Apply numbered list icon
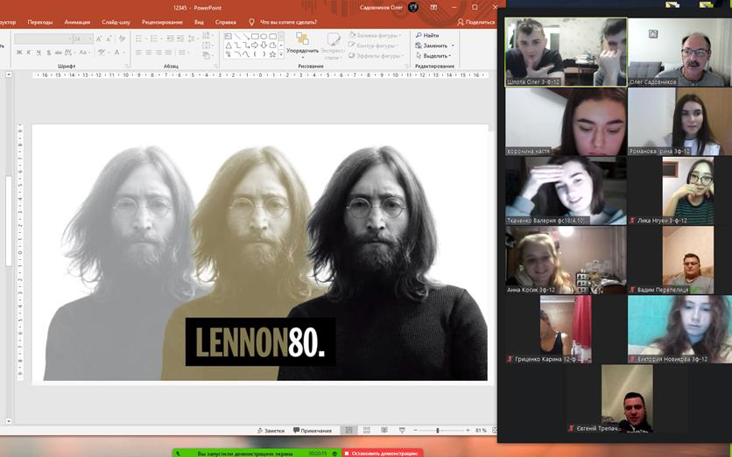This screenshot has width=732, height=457. pos(156,39)
